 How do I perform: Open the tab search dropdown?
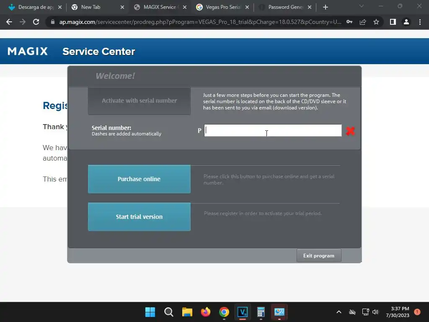coord(362,6)
